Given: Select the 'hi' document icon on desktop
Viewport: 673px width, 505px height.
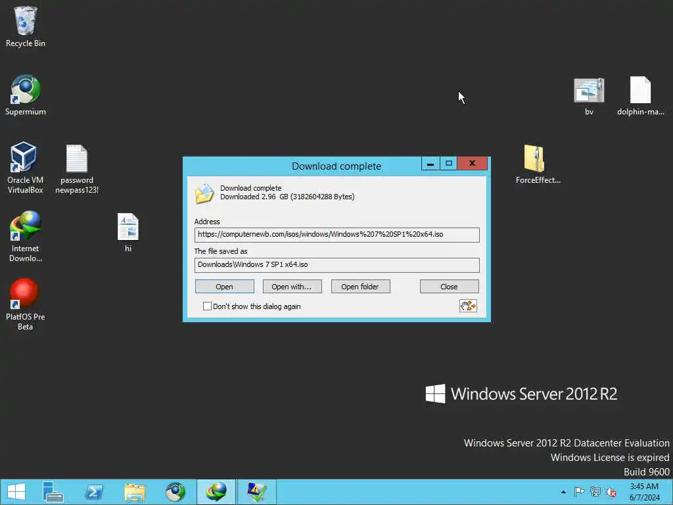Looking at the screenshot, I should click(x=128, y=232).
